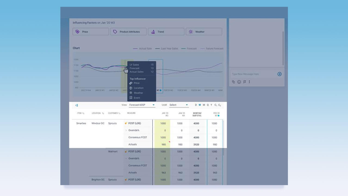The width and height of the screenshot is (348, 196).
Task: Expand the Override% row for Sprouts
Action: point(126,130)
